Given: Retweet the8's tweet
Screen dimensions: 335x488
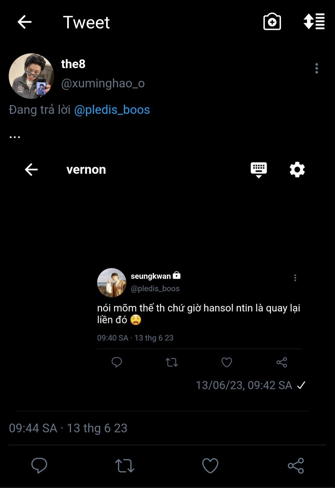Looking at the screenshot, I should 124,465.
